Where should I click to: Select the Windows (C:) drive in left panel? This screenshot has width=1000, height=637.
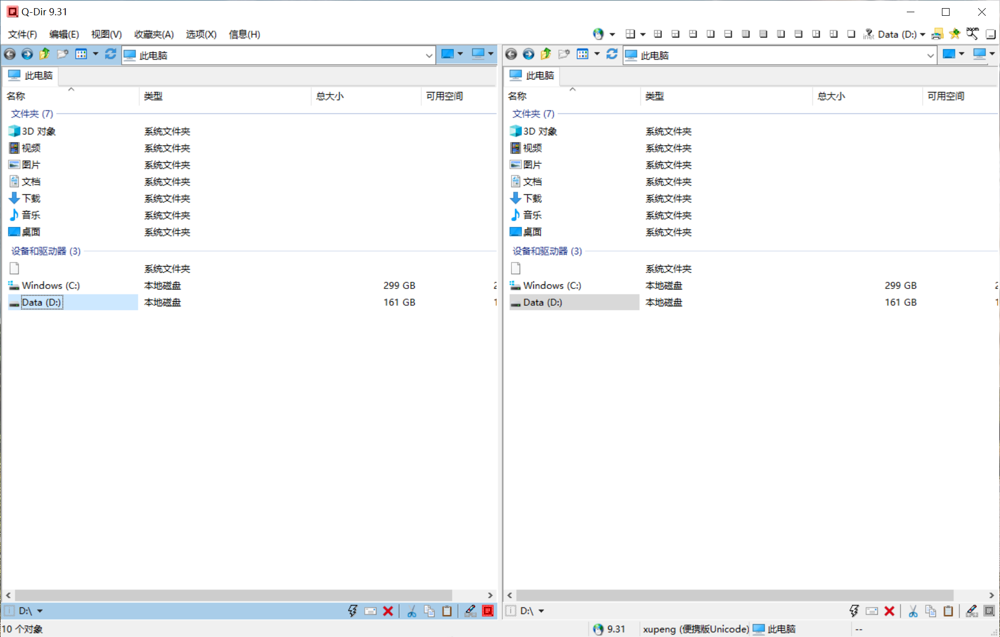pos(51,285)
